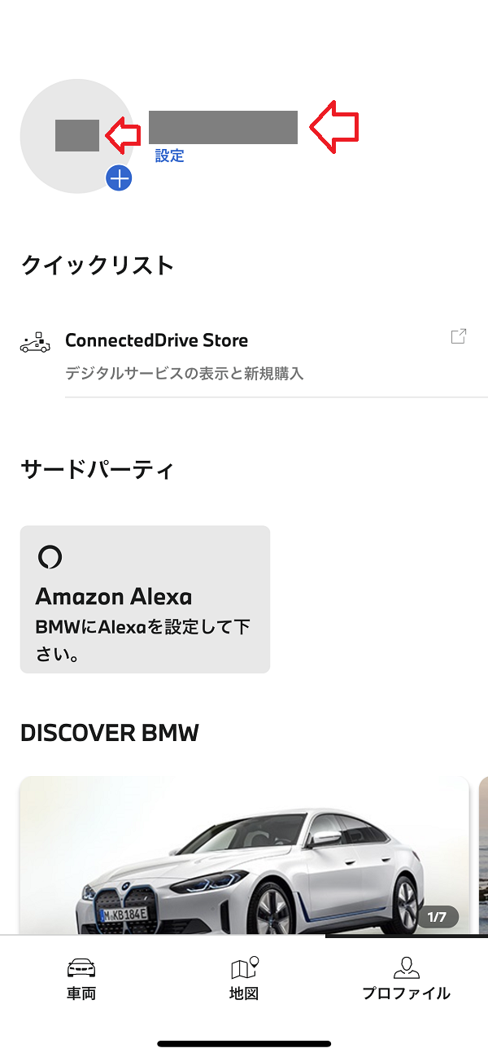Switch to the 地図 map tab
The width and height of the screenshot is (488, 1057).
coord(244,979)
